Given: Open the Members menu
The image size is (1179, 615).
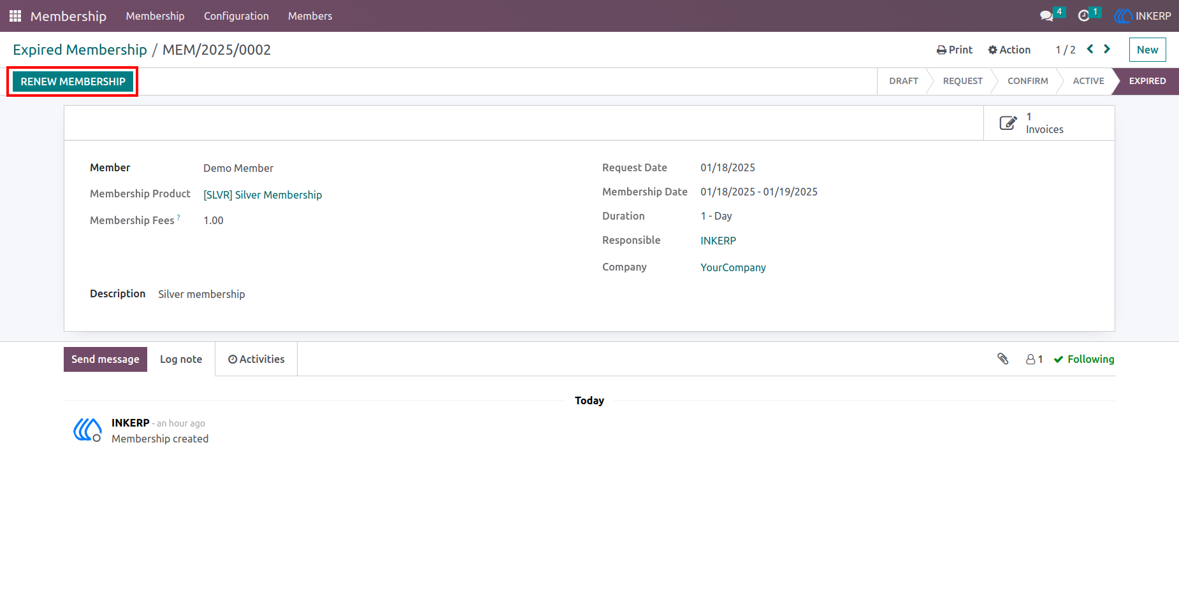Looking at the screenshot, I should coord(310,16).
